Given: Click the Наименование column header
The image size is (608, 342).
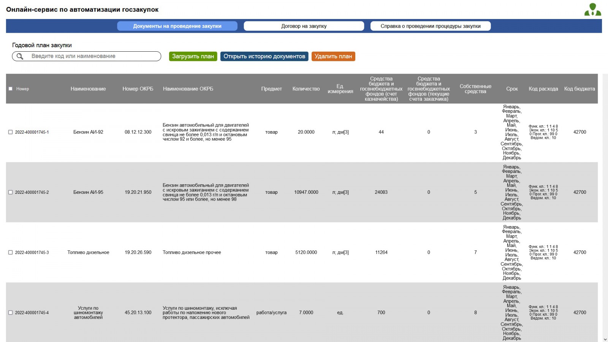Looking at the screenshot, I should 88,89.
